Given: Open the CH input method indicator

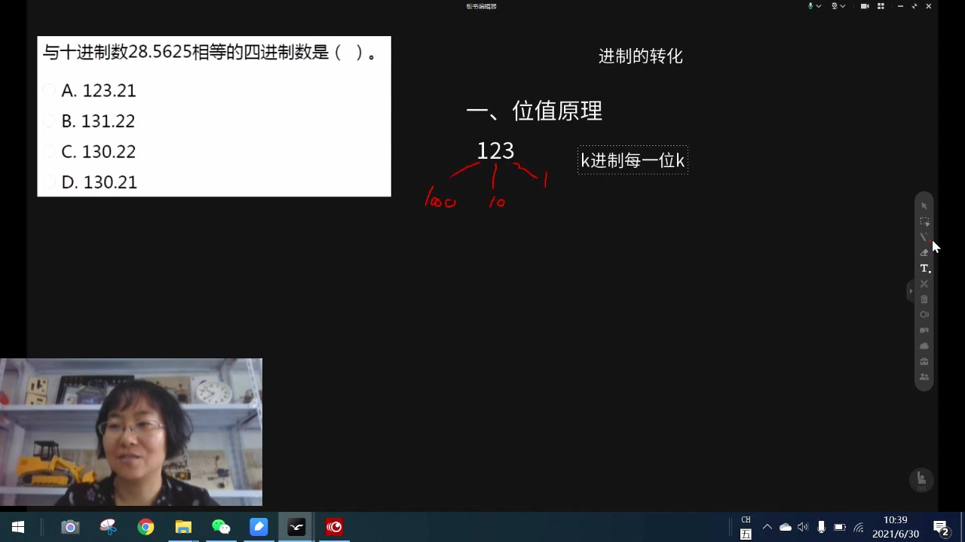Looking at the screenshot, I should (x=745, y=519).
